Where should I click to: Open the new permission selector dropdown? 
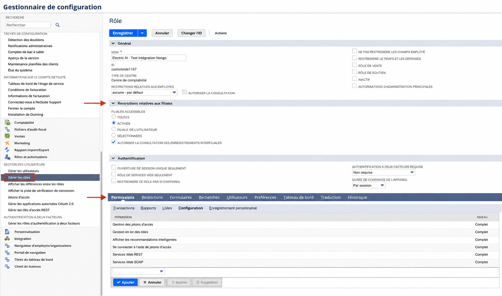coord(138,271)
